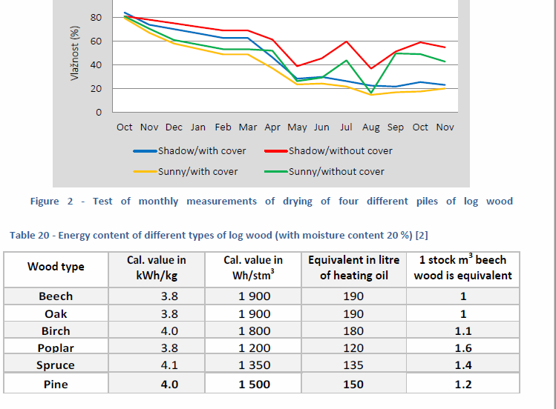Click Birch's "180" heating oil value

pyautogui.click(x=354, y=331)
